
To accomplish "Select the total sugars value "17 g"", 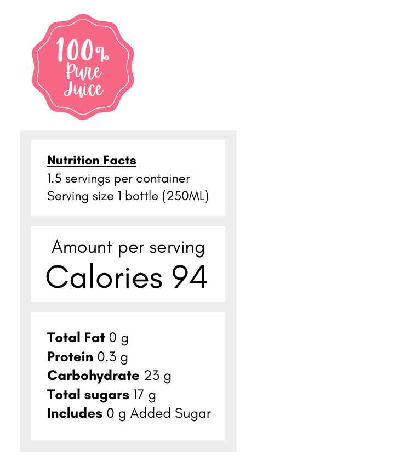I will (145, 395).
